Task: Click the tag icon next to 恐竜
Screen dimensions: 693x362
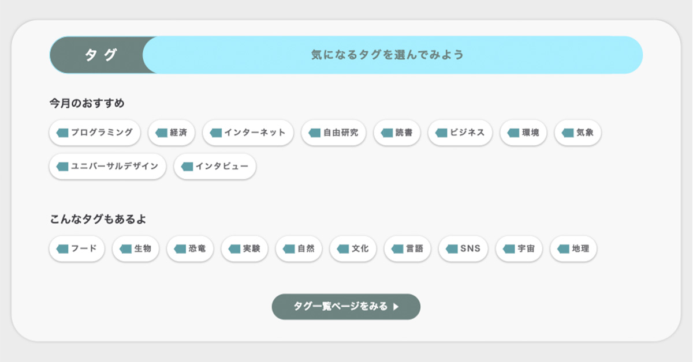Action: [x=180, y=249]
